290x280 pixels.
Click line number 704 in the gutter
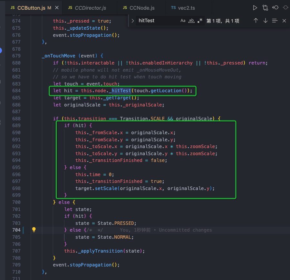pyautogui.click(x=16, y=230)
